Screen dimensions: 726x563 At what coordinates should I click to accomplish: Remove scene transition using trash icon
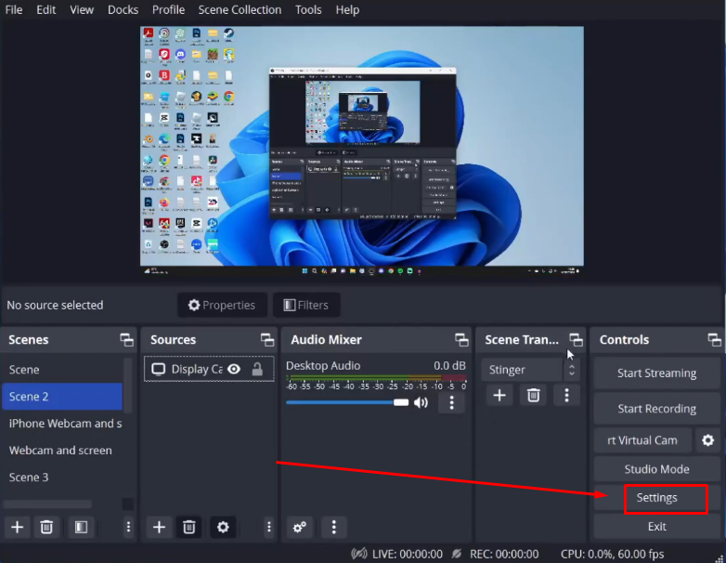pyautogui.click(x=533, y=395)
